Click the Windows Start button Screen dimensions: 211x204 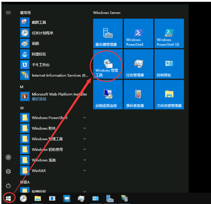click(9, 198)
